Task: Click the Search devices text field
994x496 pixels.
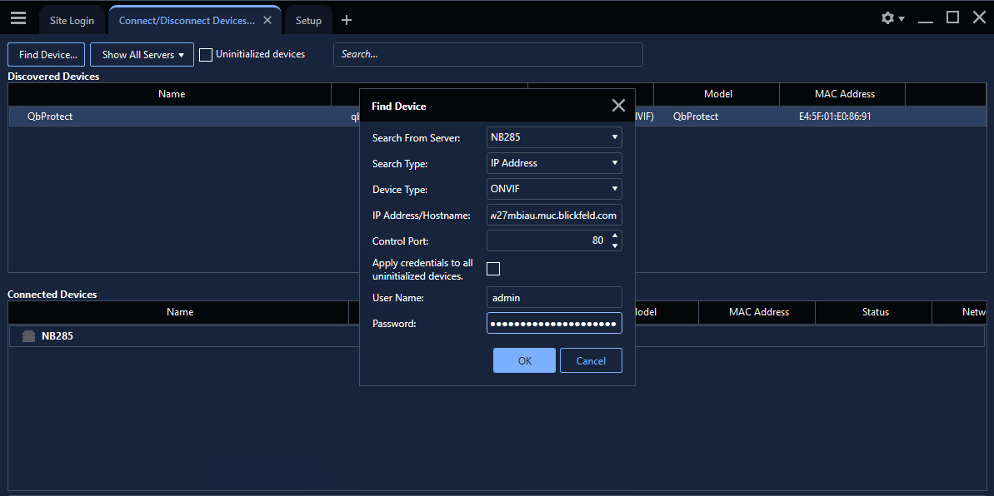Action: (x=488, y=54)
